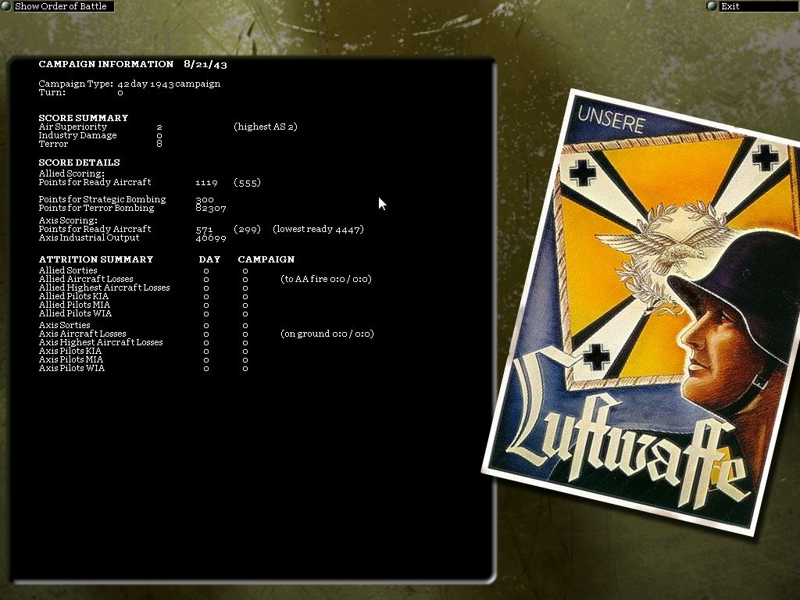Click the Allied Highest Aircraft Losses label
The width and height of the screenshot is (800, 600).
[104, 287]
